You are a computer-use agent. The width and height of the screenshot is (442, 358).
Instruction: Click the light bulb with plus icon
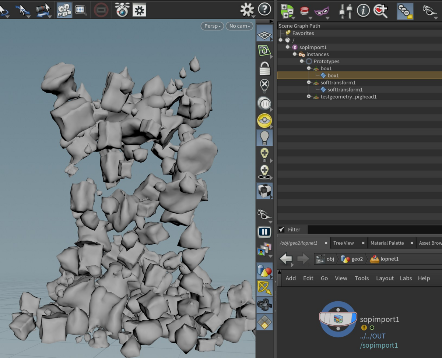264,155
